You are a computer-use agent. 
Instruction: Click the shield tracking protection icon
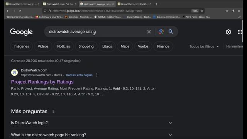coord(45,11)
